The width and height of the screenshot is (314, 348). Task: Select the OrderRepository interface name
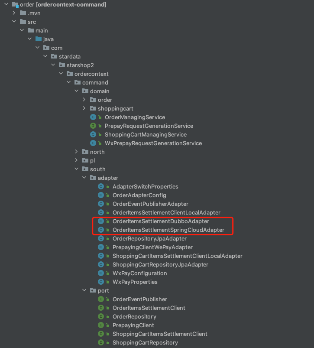[x=134, y=316]
